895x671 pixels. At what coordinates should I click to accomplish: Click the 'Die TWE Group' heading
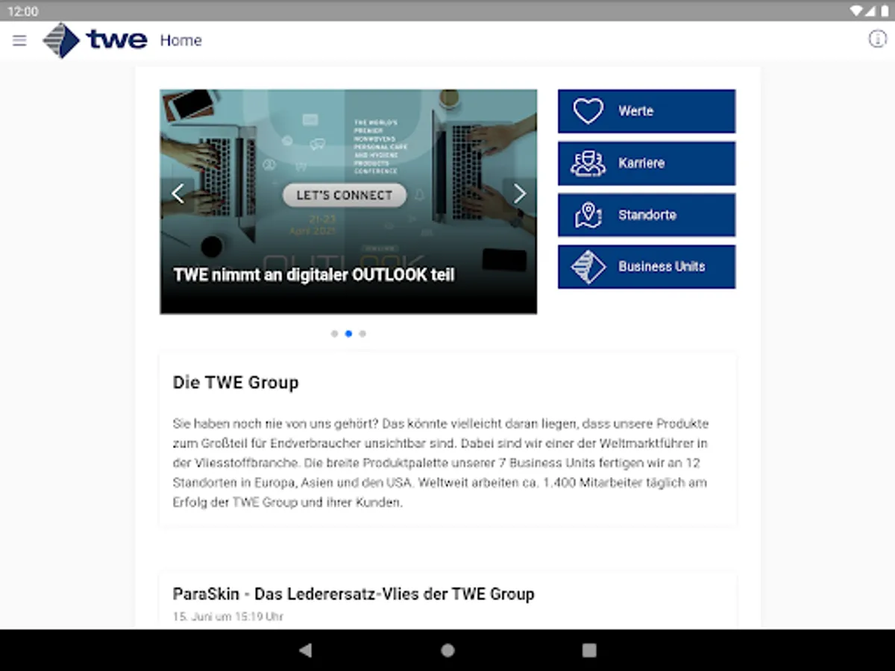click(x=236, y=382)
